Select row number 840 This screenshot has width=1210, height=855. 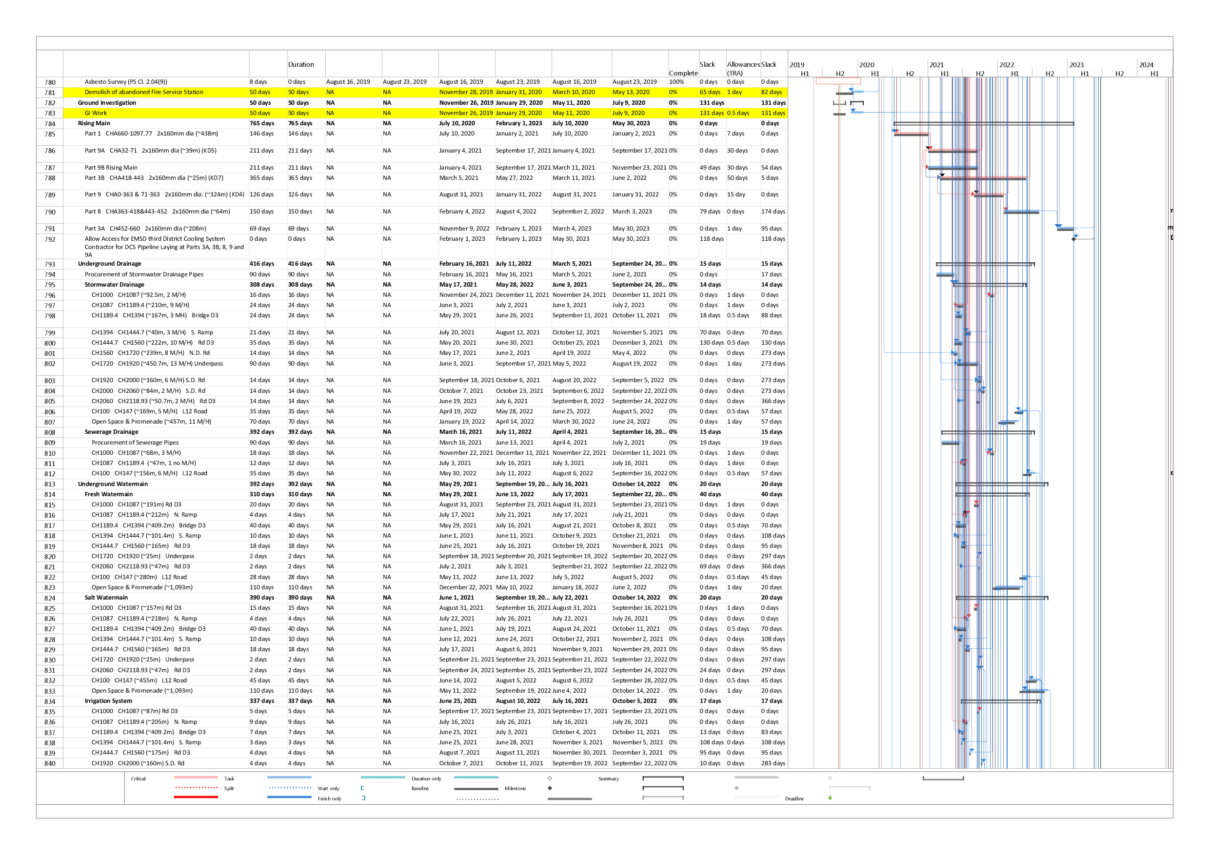pyautogui.click(x=50, y=764)
